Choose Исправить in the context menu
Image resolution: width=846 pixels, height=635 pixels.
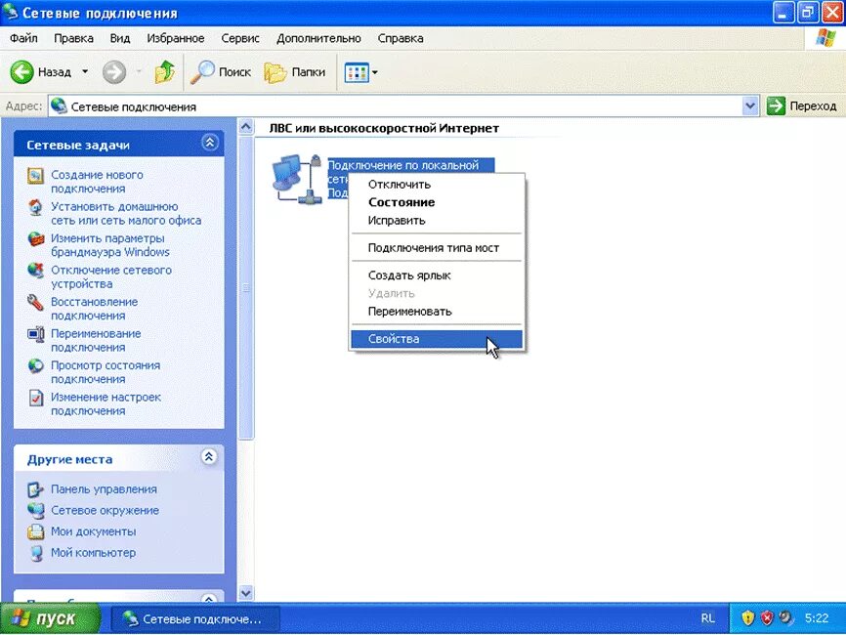tap(437, 220)
